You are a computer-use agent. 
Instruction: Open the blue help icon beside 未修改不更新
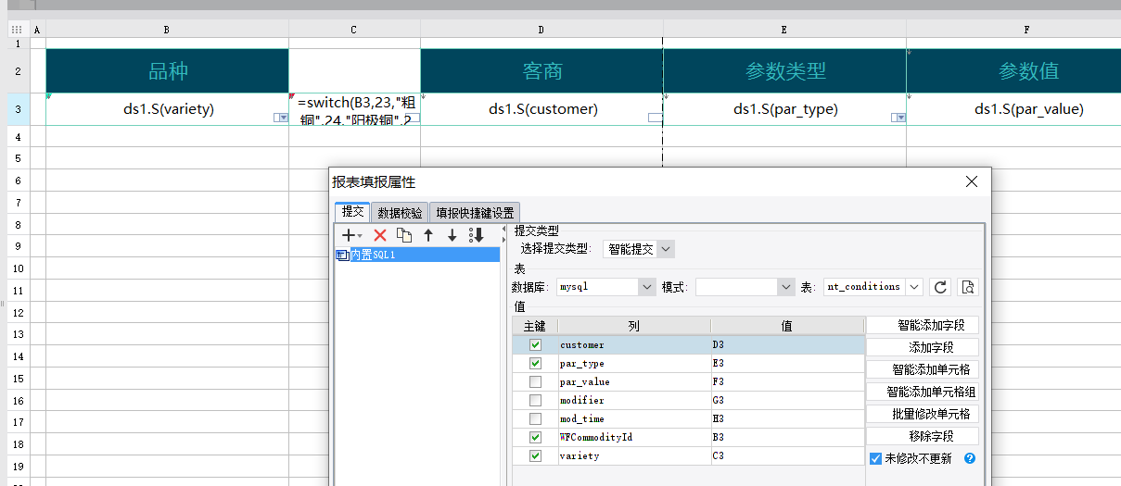(970, 458)
